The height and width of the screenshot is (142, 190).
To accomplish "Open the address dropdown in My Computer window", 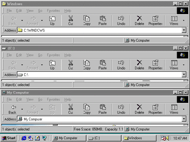I will [184, 119].
